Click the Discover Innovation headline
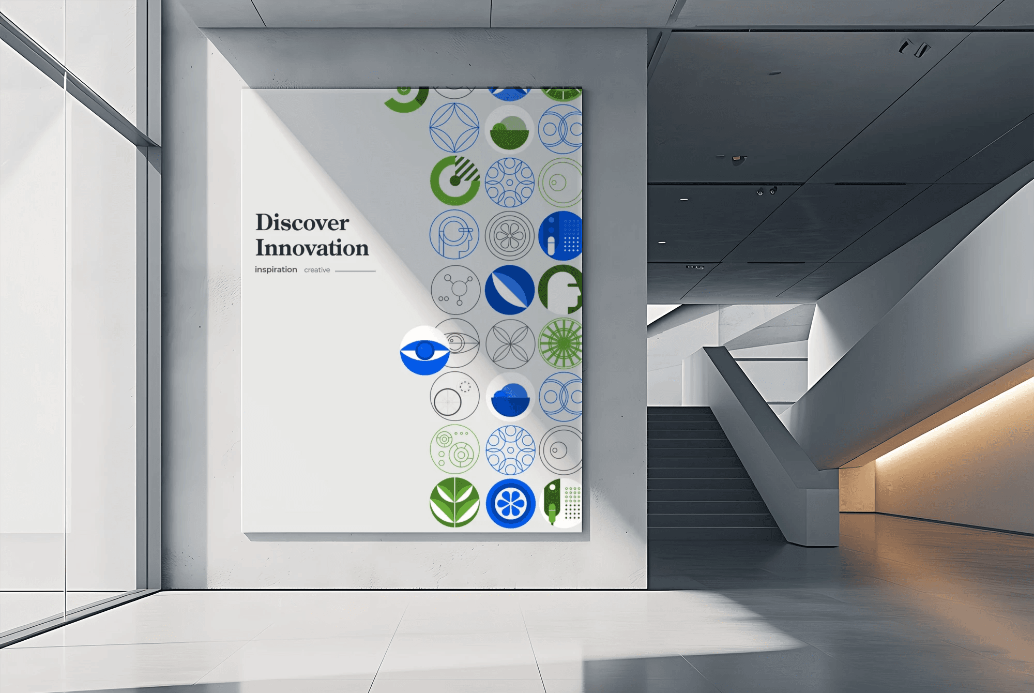This screenshot has width=1034, height=693. tap(312, 235)
